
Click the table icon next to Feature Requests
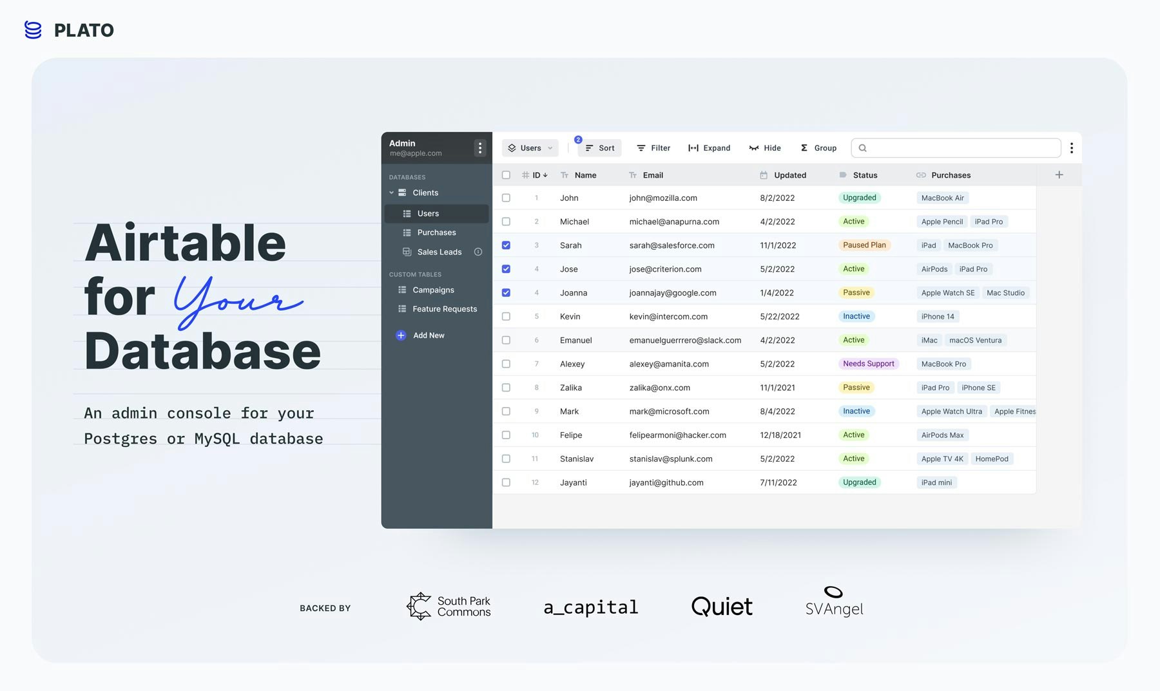click(402, 309)
